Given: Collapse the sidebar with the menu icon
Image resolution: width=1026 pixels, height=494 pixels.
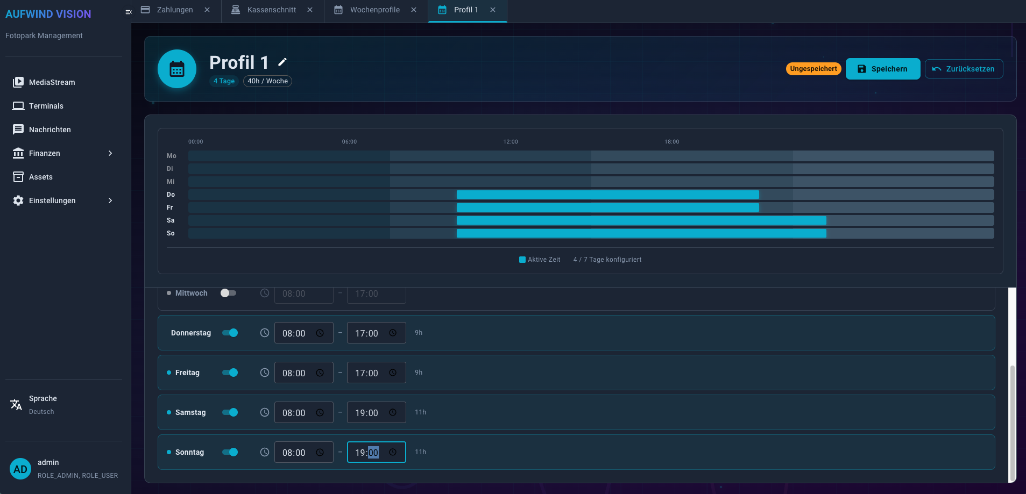Looking at the screenshot, I should (128, 12).
